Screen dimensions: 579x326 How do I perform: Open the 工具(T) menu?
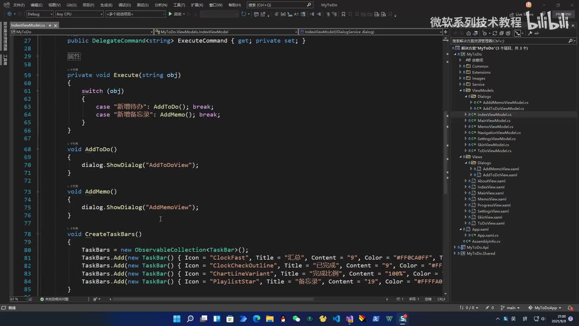click(x=179, y=5)
